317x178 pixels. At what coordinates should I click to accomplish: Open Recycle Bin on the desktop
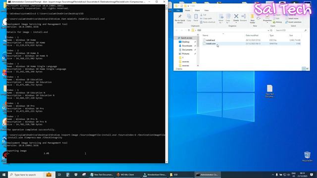[307, 156]
